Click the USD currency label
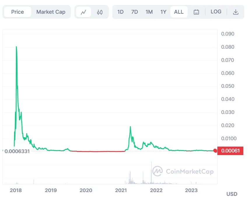 (232, 194)
